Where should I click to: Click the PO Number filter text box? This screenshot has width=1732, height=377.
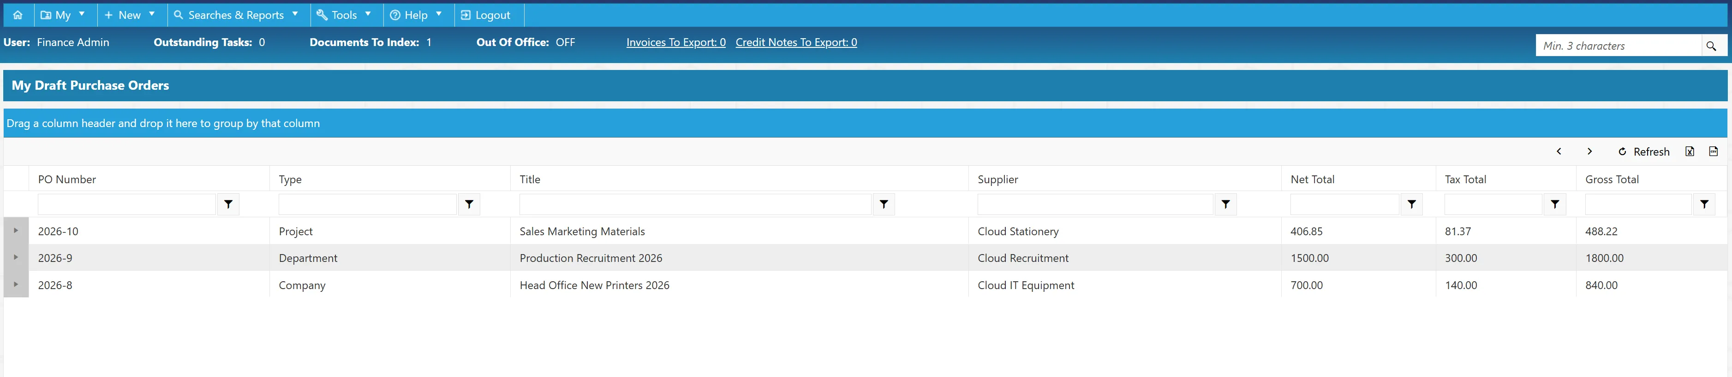tap(127, 204)
